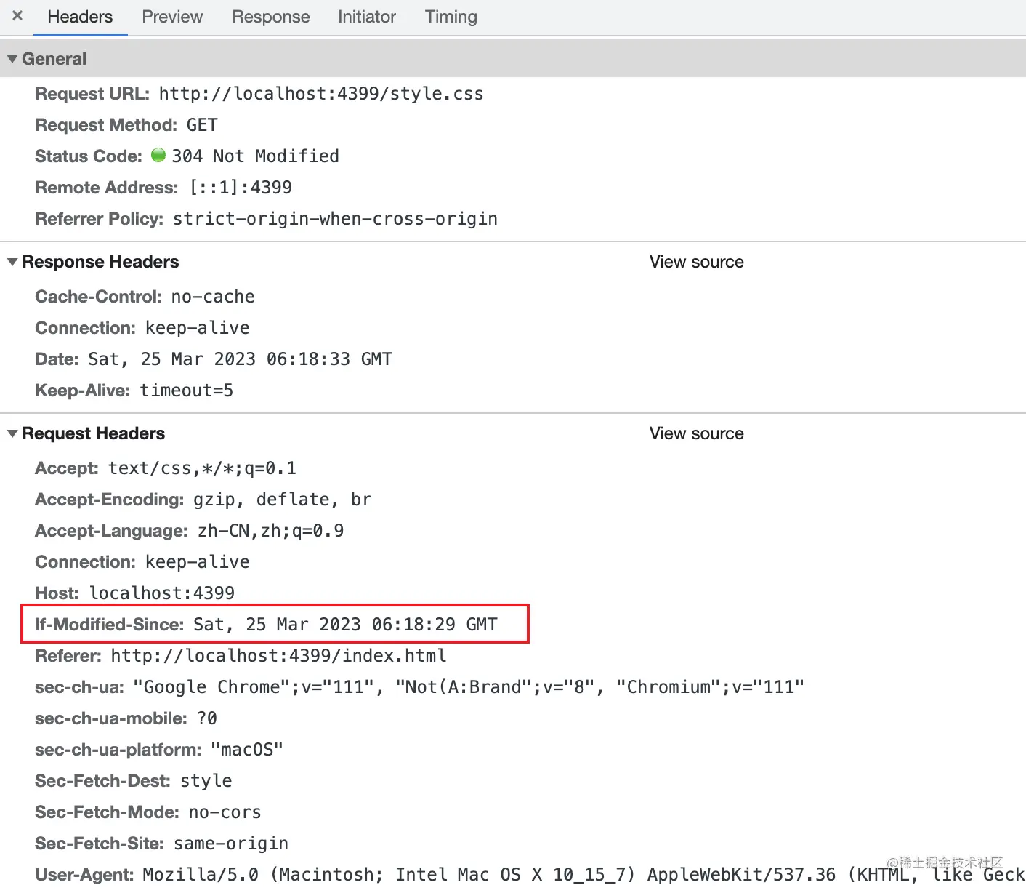Image resolution: width=1026 pixels, height=893 pixels.
Task: Click the Remote Address value [::1]:4399
Action: (x=241, y=188)
